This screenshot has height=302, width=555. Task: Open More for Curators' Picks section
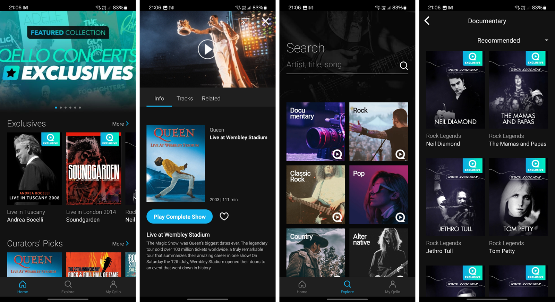point(120,244)
